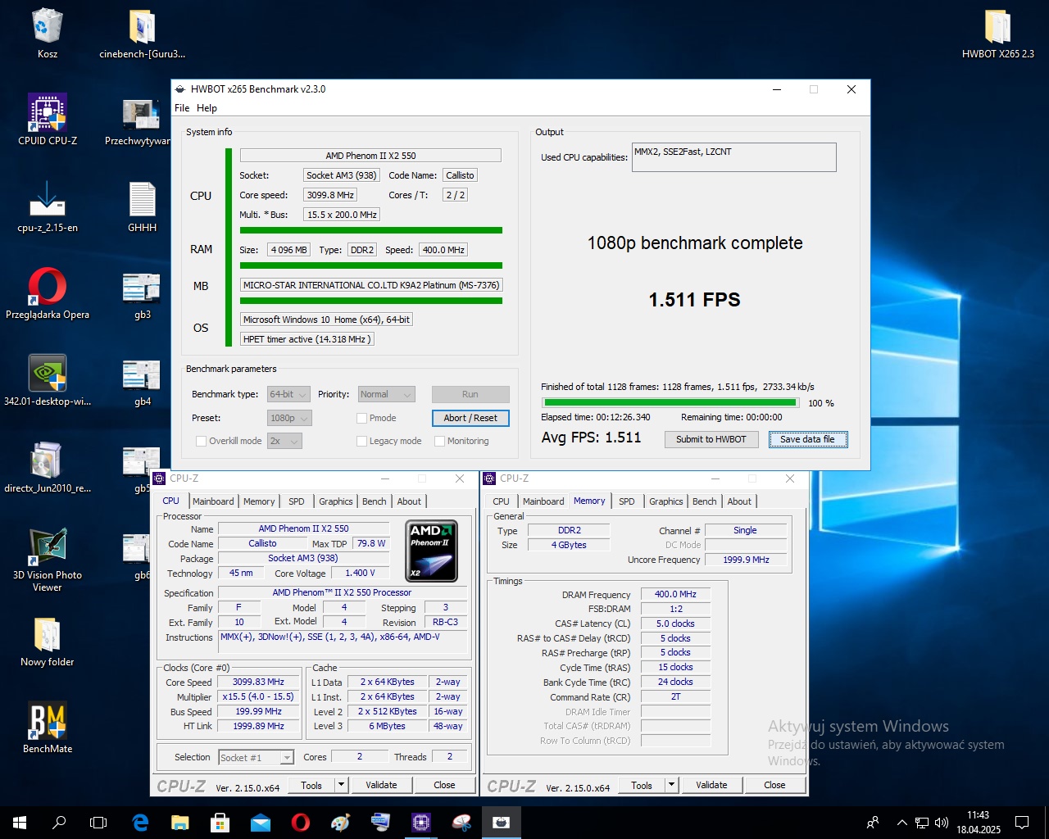The image size is (1049, 839).
Task: Expand the Tools arrow in right CPU-Z window
Action: point(671,785)
